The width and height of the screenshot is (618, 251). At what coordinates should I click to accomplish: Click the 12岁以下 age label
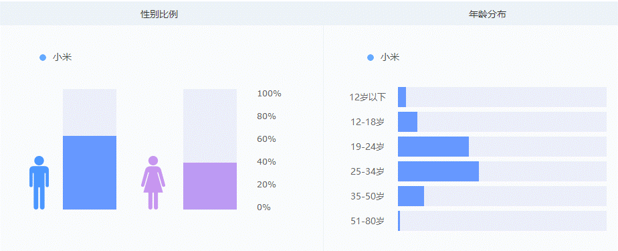pos(367,97)
